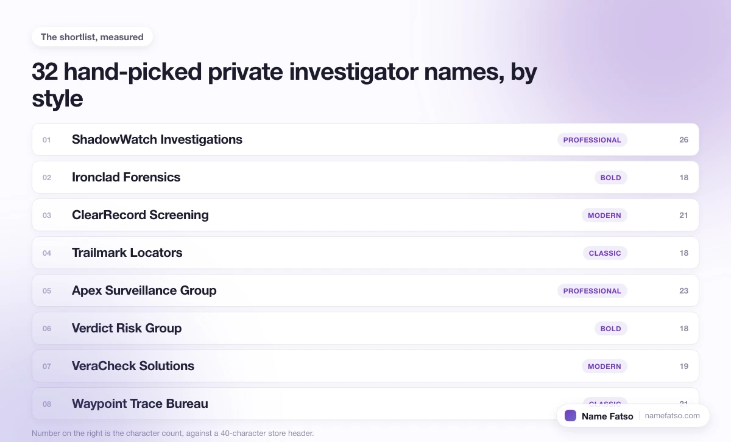Select the ClearRecord Screening name
Image resolution: width=731 pixels, height=442 pixels.
pos(140,215)
